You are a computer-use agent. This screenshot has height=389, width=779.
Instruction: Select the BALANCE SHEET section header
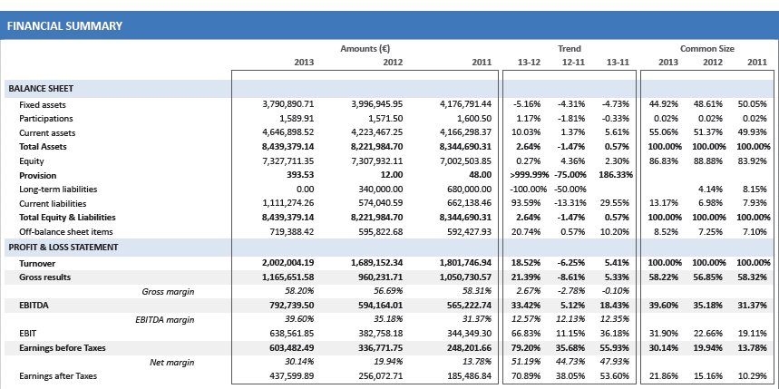[x=41, y=89]
